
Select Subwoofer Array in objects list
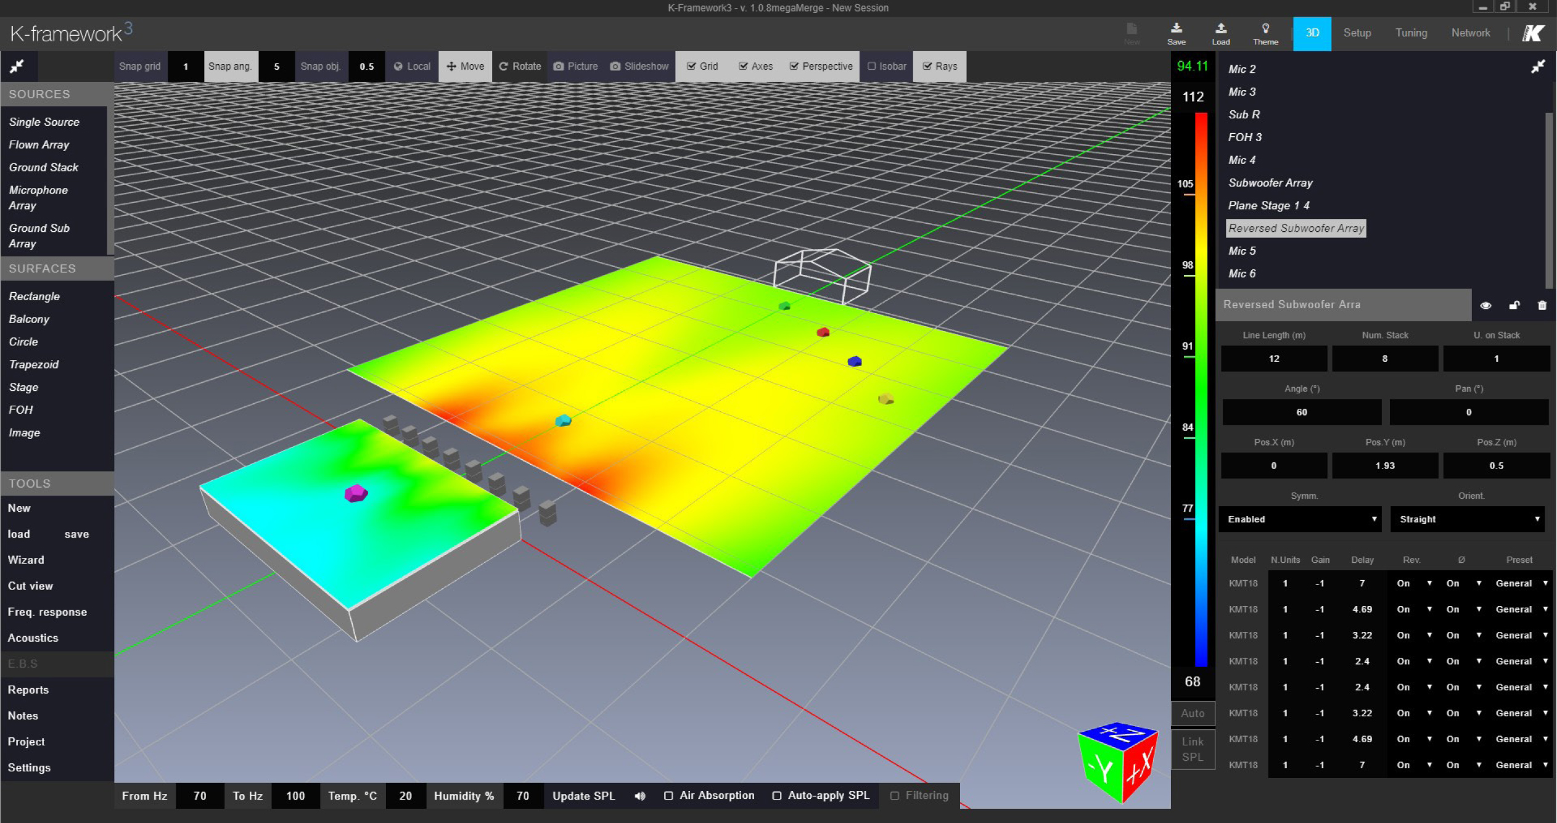1270,183
